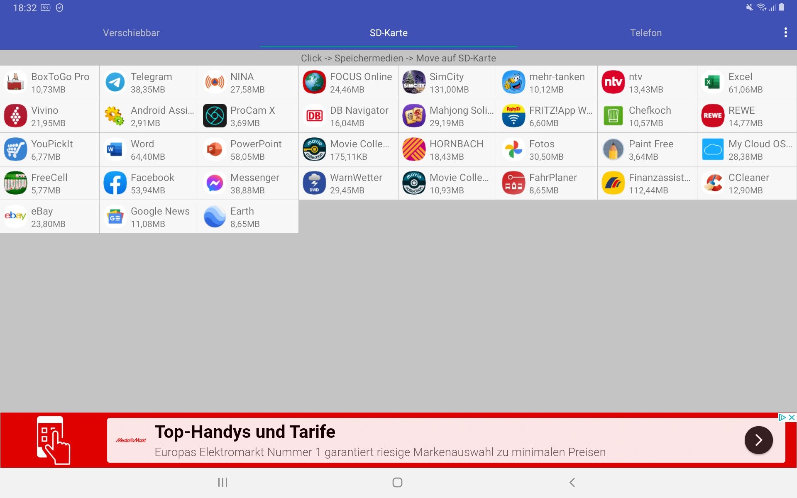Switch to the SD-Karte tab
This screenshot has width=797, height=498.
[x=389, y=33]
